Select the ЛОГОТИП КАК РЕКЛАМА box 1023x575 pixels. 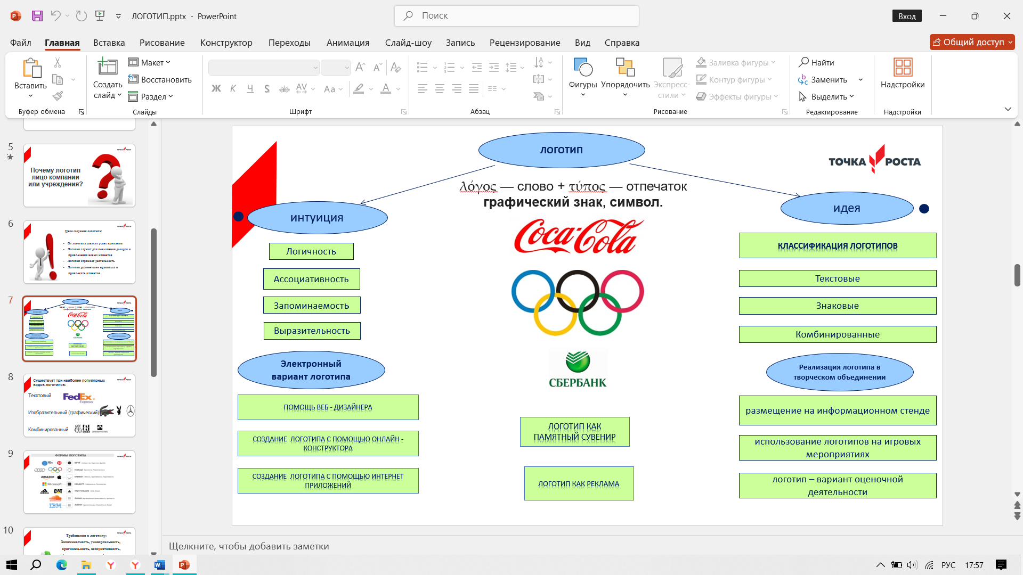[579, 483]
